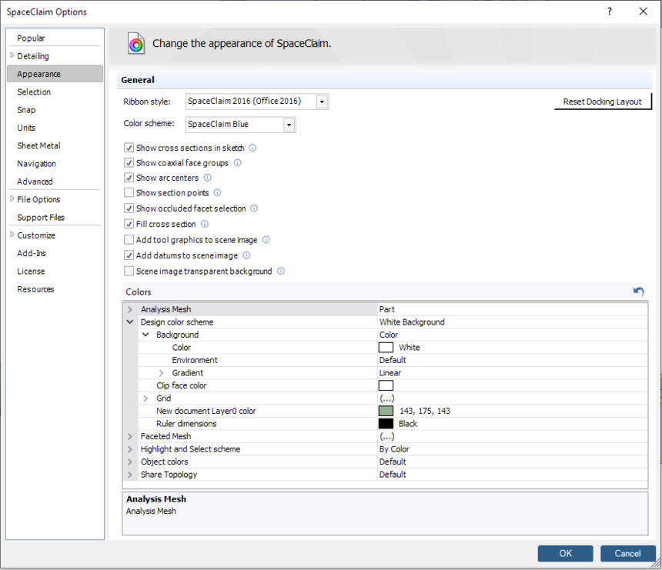Click info icon beside Add datums to scene image
This screenshot has height=570, width=662.
click(x=246, y=255)
